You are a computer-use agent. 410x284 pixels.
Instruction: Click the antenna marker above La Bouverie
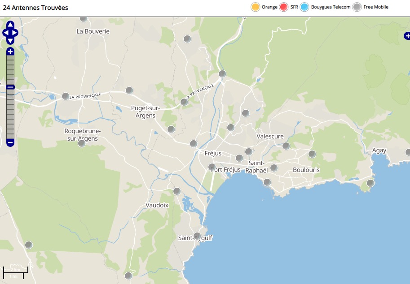[83, 18]
